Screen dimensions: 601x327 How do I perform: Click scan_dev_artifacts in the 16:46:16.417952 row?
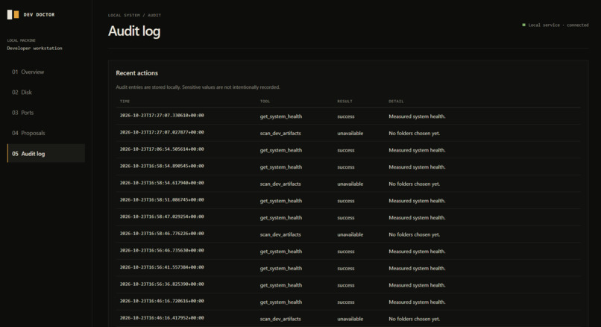(x=280, y=319)
